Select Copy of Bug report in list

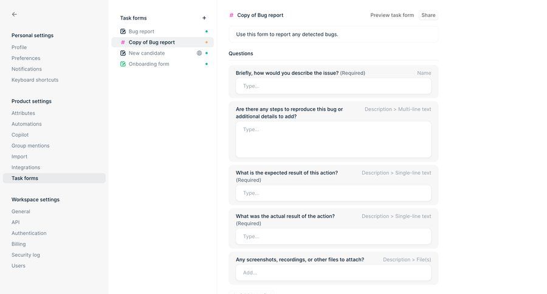pos(162,42)
